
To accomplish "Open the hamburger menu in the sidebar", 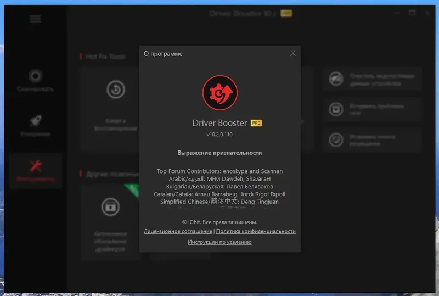I will click(36, 19).
